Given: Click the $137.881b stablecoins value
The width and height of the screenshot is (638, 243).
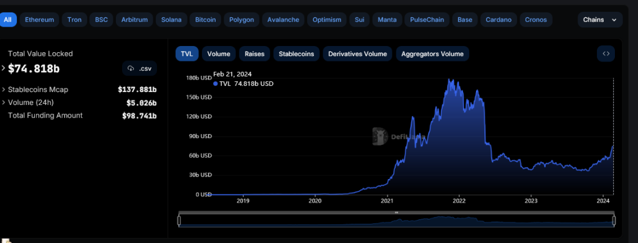Looking at the screenshot, I should (137, 89).
